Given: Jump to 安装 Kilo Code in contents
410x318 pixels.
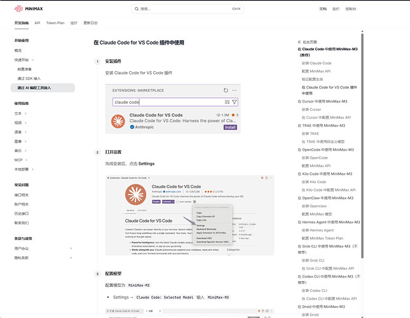Looking at the screenshot, I should pos(314,182).
